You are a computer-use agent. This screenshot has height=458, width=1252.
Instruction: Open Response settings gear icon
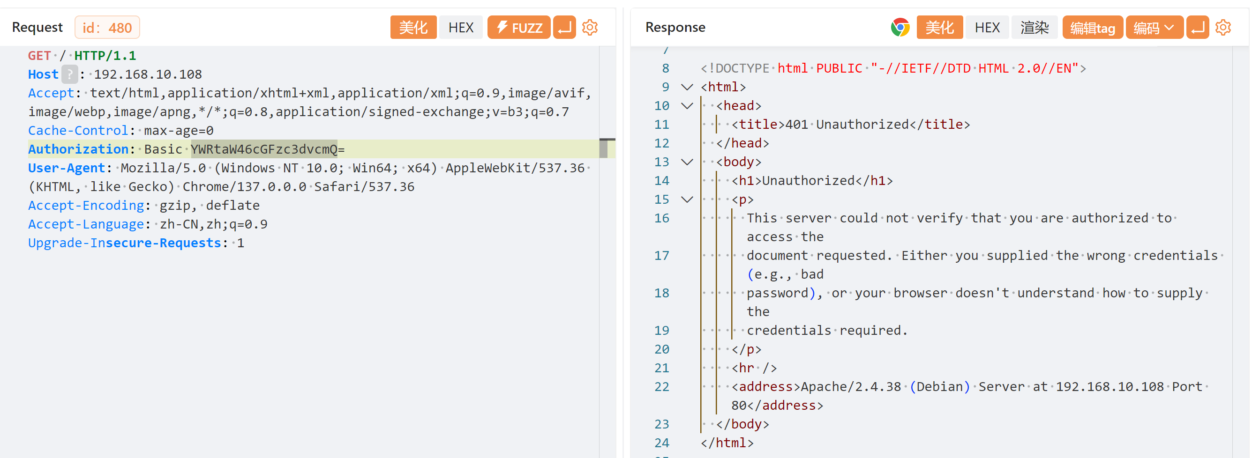click(1223, 28)
